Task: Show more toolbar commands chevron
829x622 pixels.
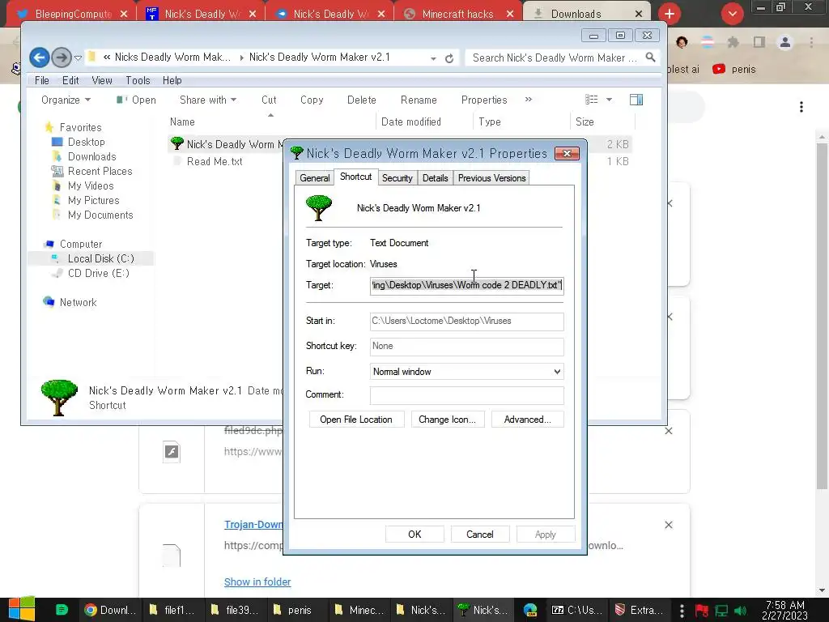Action: pos(528,100)
